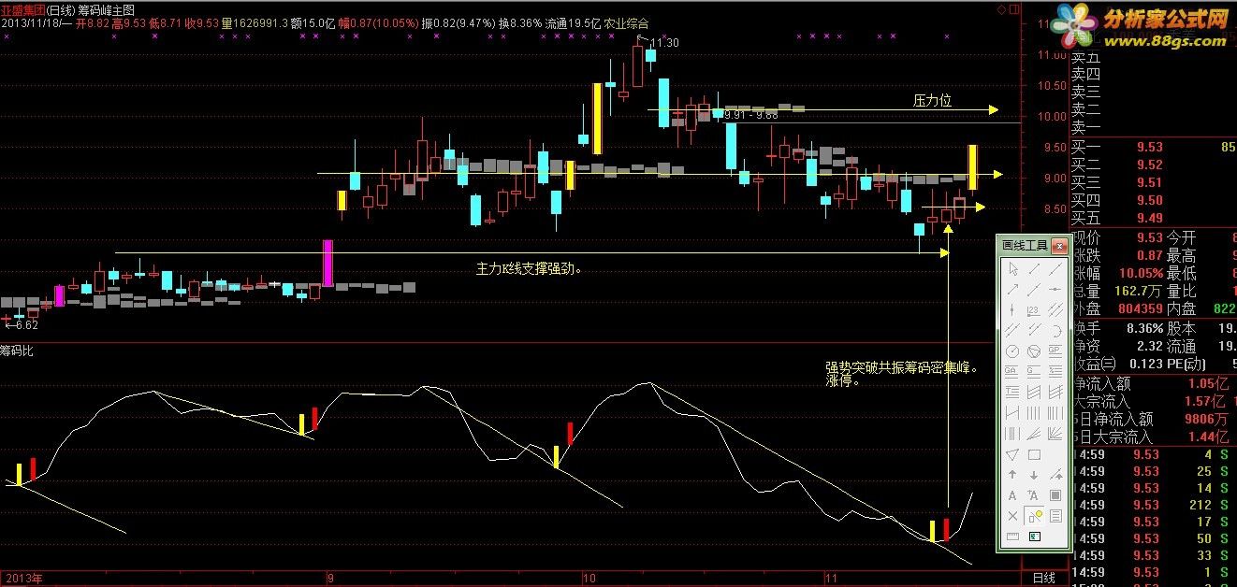Place a down arrow marker tool
Viewport: 1237px width, 587px height.
coord(1034,474)
